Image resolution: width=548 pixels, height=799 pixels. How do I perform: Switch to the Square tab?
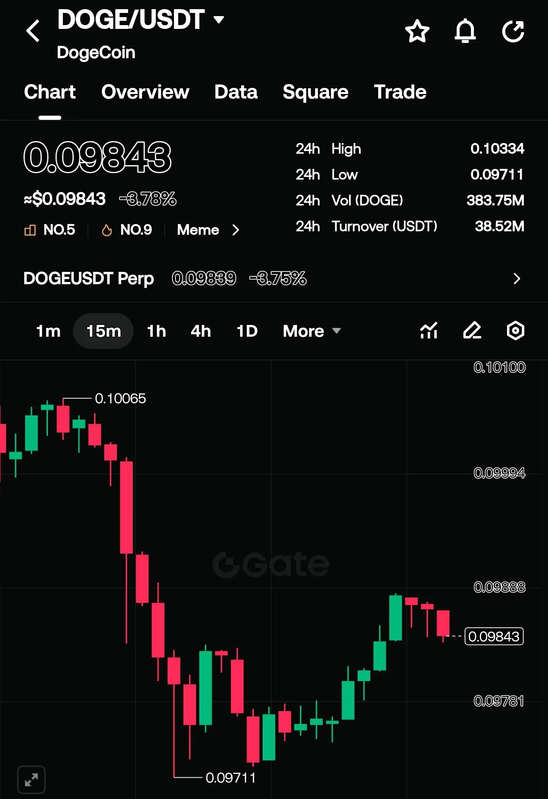coord(315,92)
